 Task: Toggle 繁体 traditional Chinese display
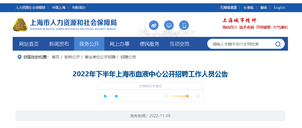263,8
